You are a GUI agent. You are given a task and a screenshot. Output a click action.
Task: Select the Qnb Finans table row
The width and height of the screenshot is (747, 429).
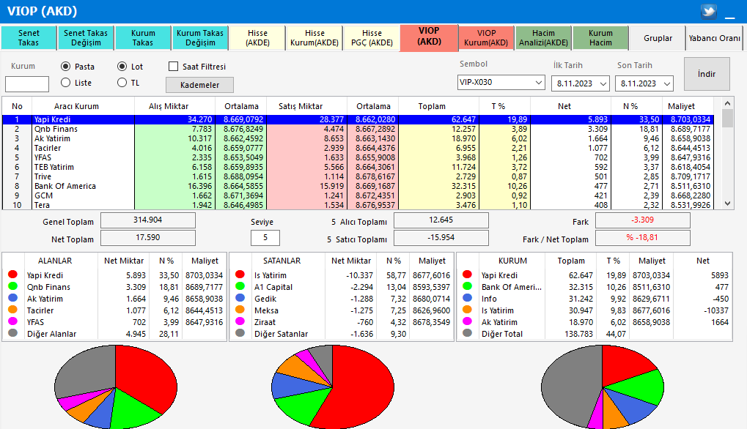click(358, 129)
